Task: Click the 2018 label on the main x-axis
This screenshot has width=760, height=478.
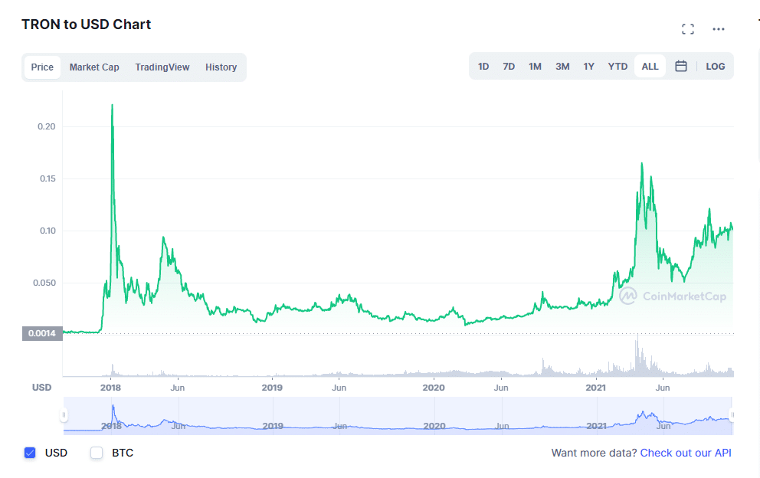Action: click(110, 388)
